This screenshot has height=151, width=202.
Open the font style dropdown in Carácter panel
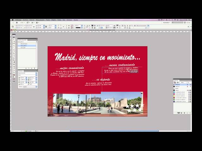click(36, 75)
